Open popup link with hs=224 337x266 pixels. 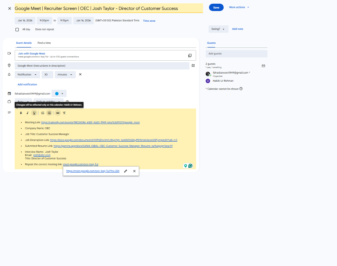(x=93, y=171)
